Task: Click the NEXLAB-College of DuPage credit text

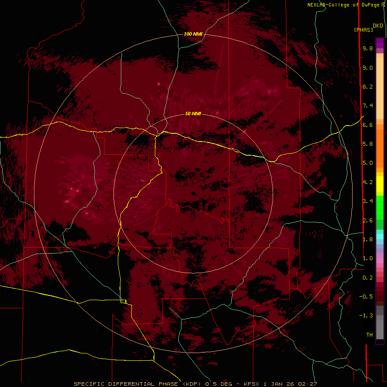Action: 344,5
